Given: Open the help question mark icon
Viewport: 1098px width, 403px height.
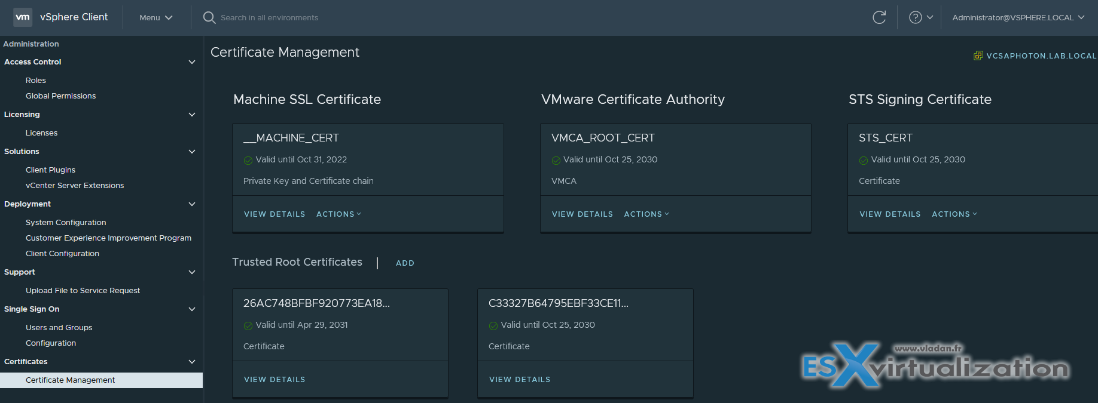Looking at the screenshot, I should [x=915, y=17].
